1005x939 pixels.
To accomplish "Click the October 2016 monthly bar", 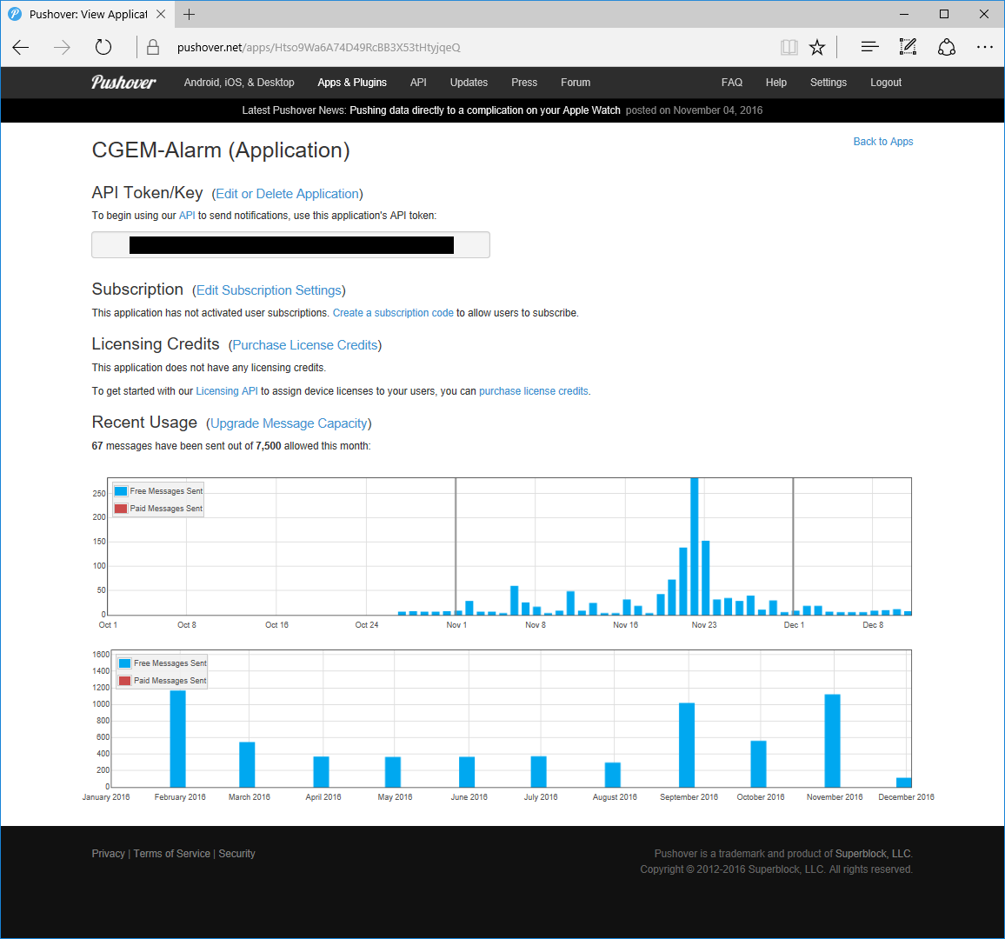I will coord(759,764).
